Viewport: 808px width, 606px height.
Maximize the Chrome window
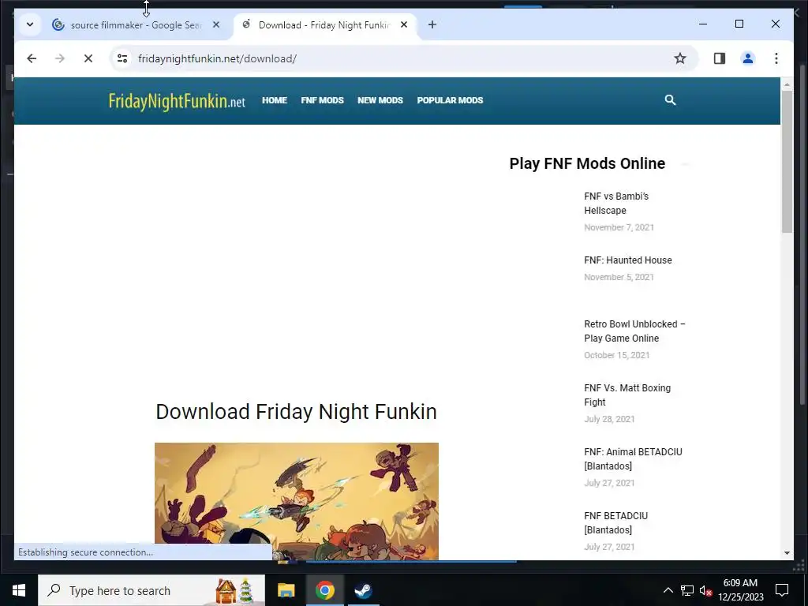coord(739,24)
